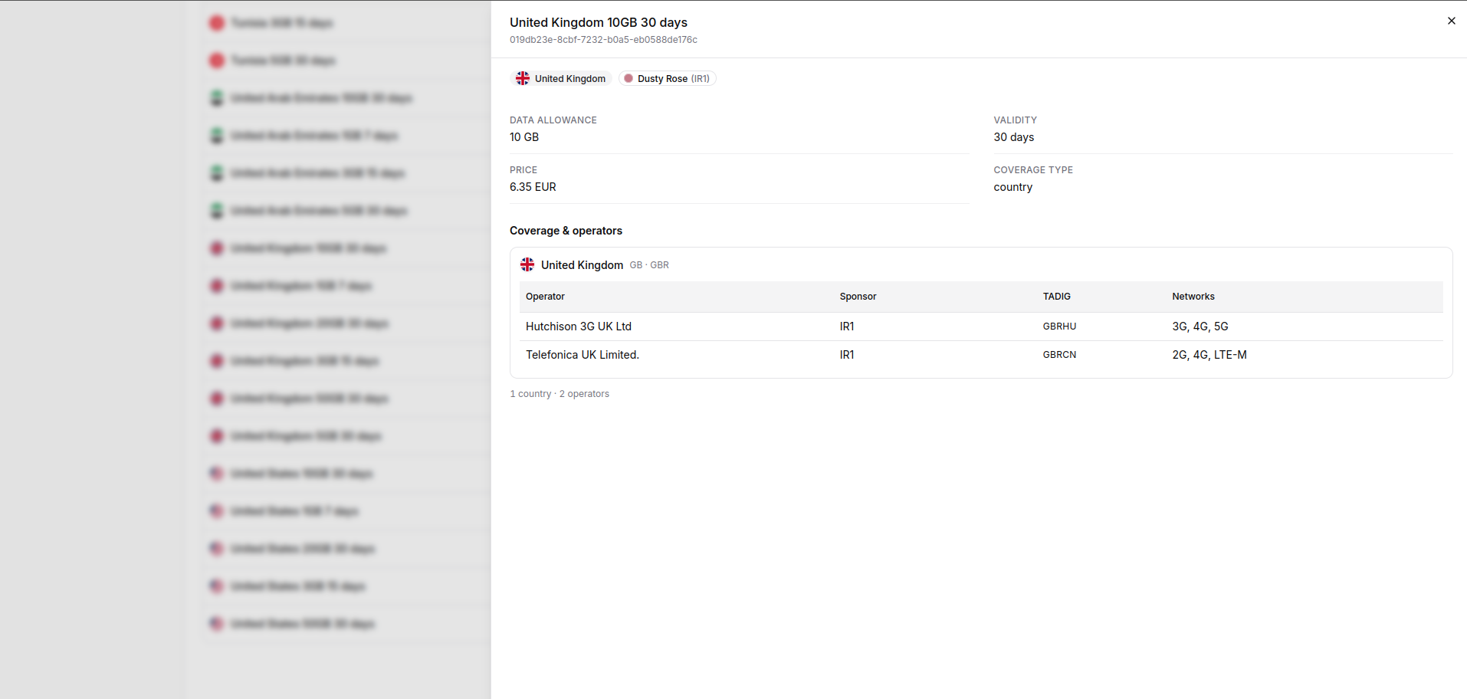Click the Dusty Rose color dot
Screen dimensions: 1467x699
click(628, 78)
